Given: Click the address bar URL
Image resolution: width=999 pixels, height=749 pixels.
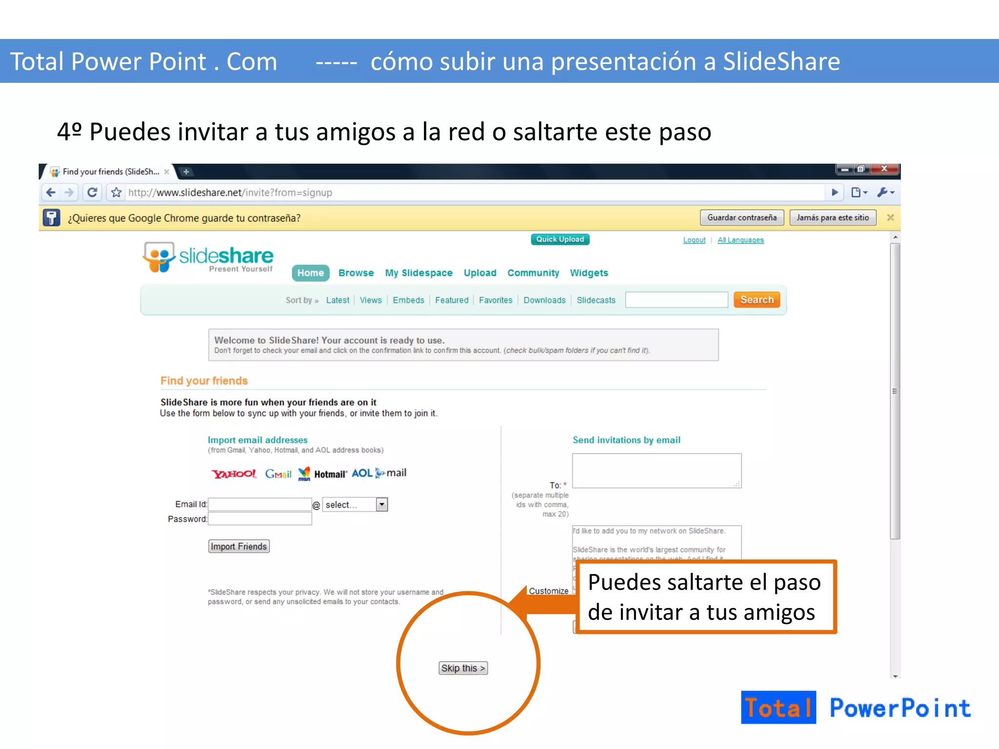Looking at the screenshot, I should click(230, 193).
